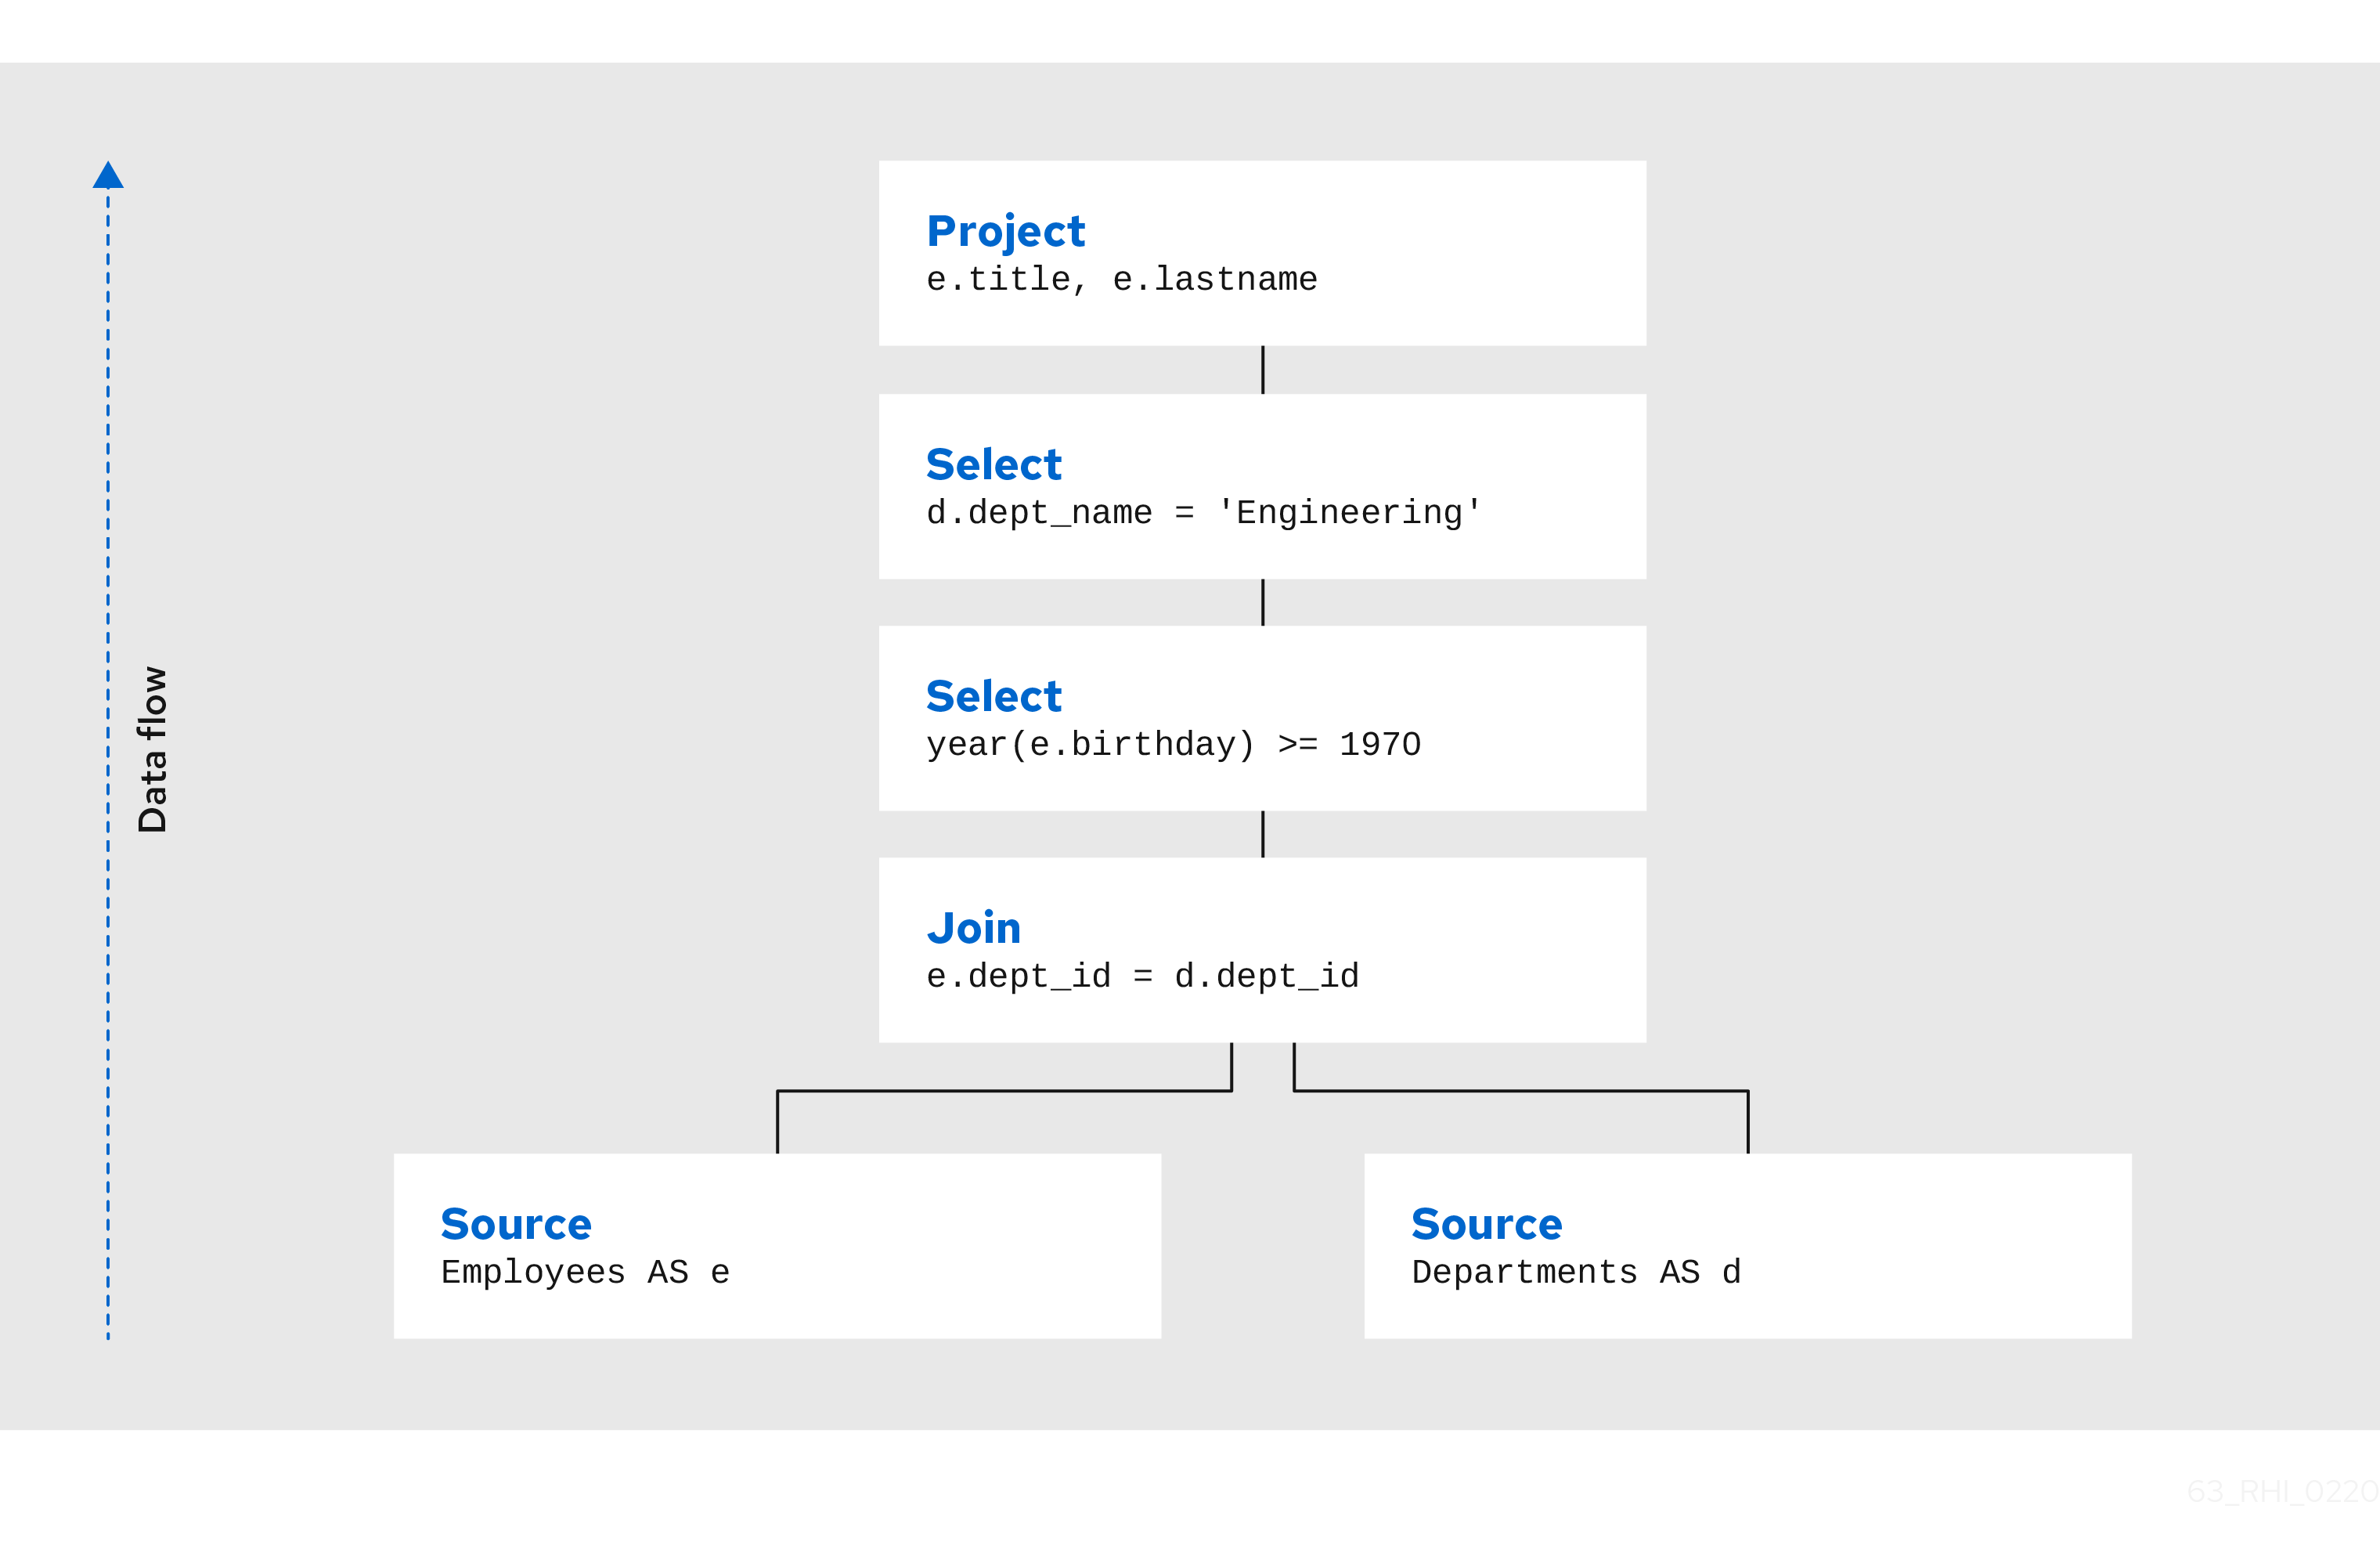Click the vertical Data flow label
2380x1556 pixels.
click(x=152, y=750)
